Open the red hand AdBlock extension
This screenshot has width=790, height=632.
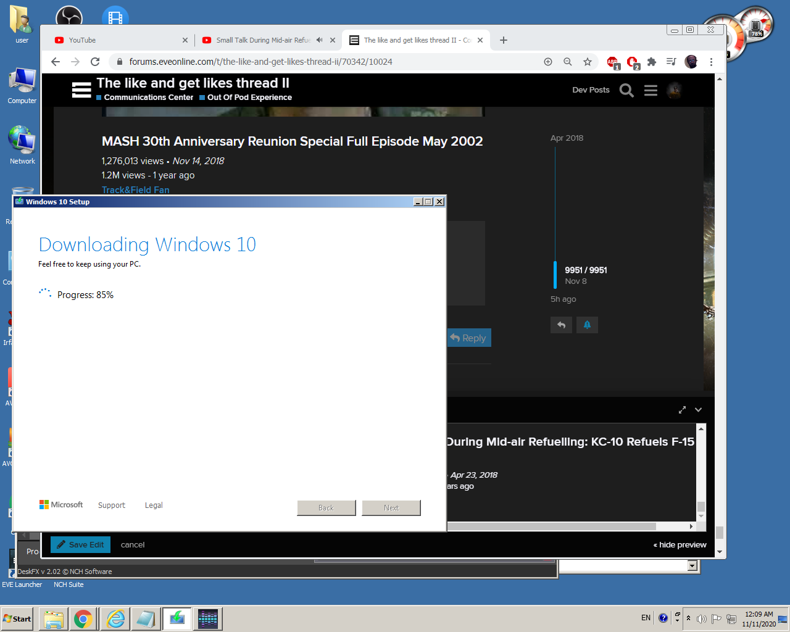632,62
